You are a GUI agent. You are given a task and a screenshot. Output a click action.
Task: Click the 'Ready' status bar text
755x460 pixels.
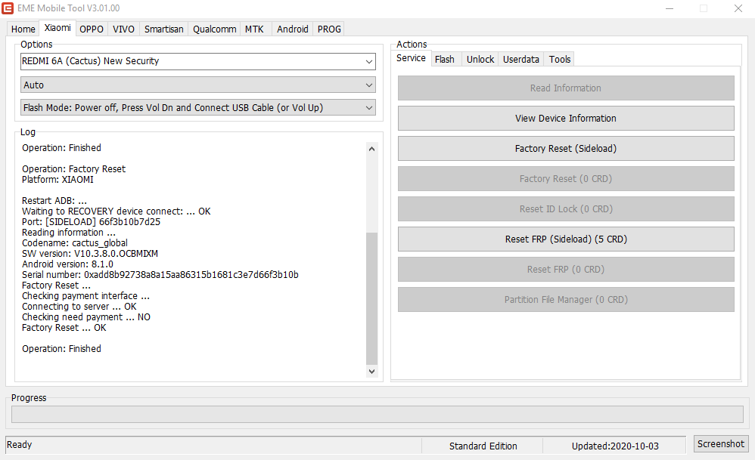(x=19, y=445)
